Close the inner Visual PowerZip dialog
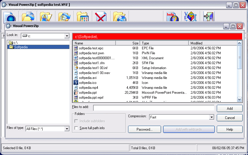Image resolution: width=248 pixels, height=155 pixels. click(240, 26)
